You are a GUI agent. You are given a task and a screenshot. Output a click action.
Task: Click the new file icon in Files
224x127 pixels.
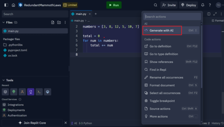pos(53,22)
